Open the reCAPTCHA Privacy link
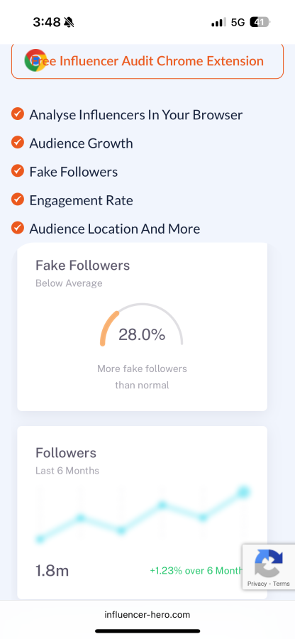The height and width of the screenshot is (639, 295). [x=257, y=584]
